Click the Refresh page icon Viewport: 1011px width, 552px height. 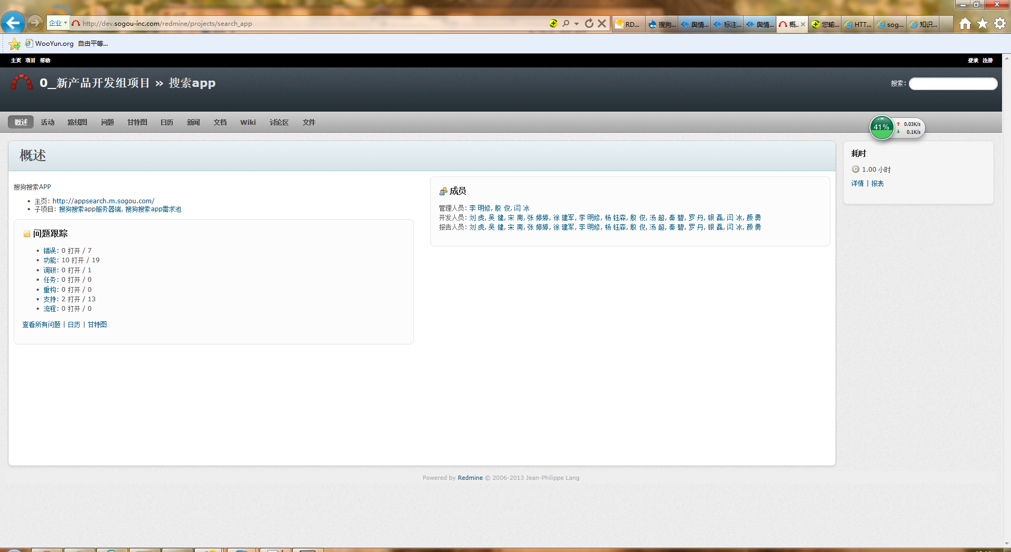click(589, 23)
